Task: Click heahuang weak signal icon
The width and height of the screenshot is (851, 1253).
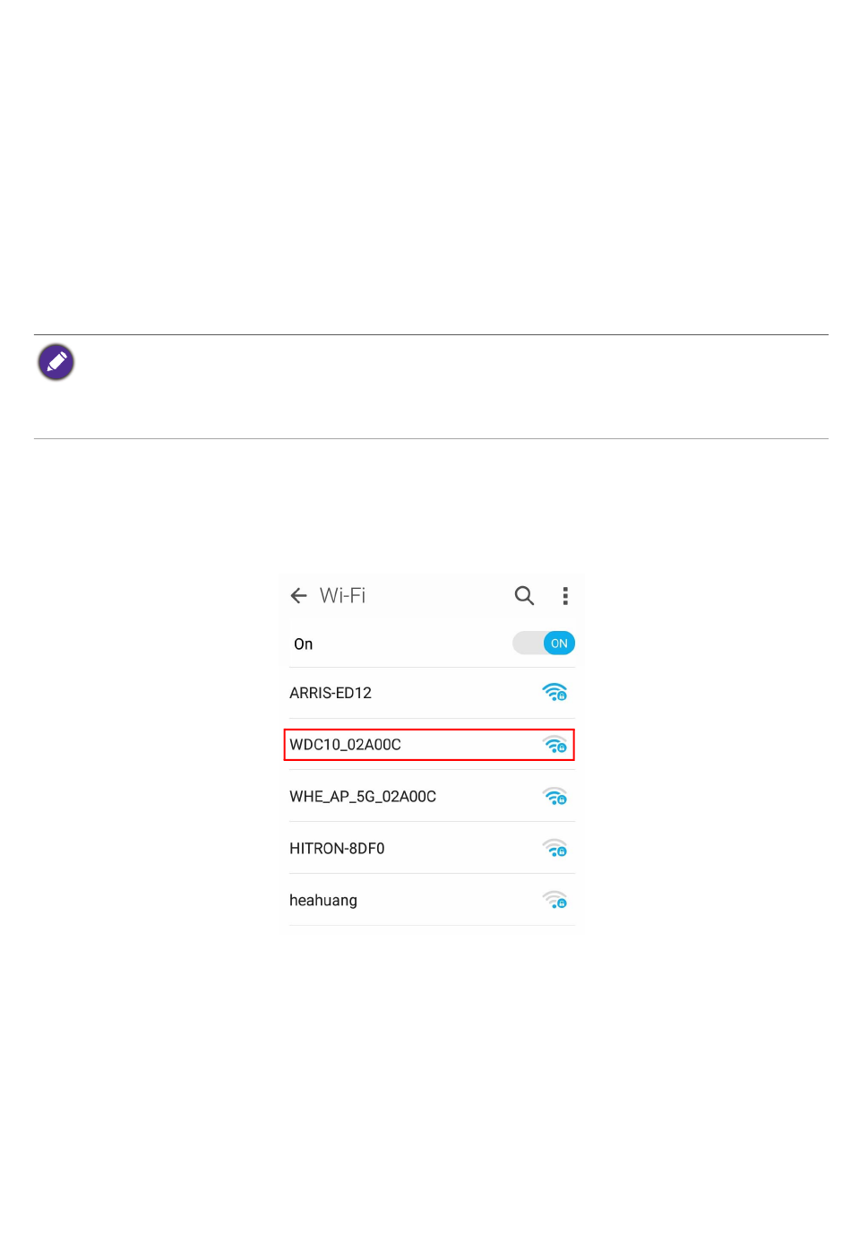Action: (555, 900)
